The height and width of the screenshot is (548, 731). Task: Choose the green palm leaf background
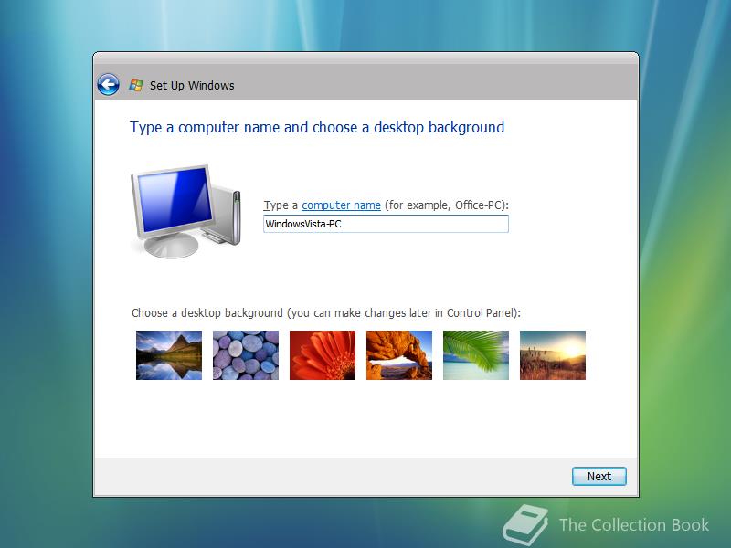(x=476, y=355)
